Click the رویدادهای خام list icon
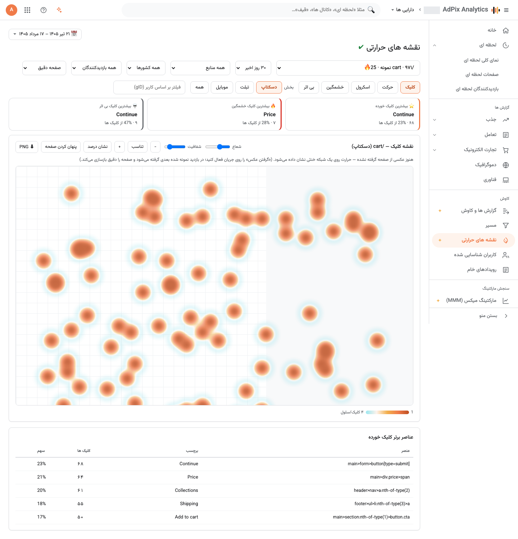Image resolution: width=518 pixels, height=539 pixels. [506, 270]
